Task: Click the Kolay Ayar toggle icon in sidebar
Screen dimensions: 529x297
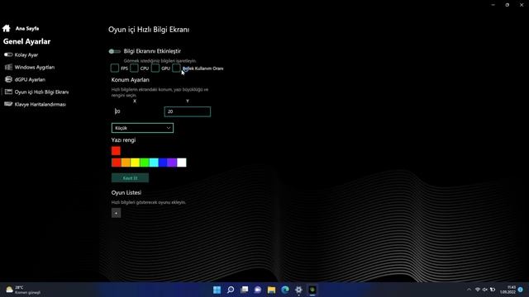Action: click(8, 54)
